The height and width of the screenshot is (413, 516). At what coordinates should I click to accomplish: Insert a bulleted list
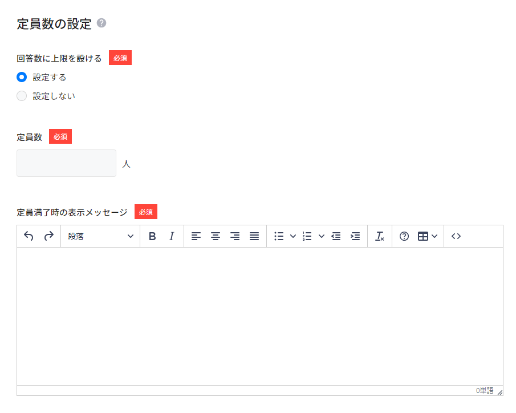279,236
